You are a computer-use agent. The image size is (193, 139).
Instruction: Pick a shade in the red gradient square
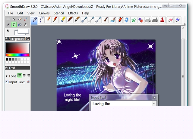17,48
